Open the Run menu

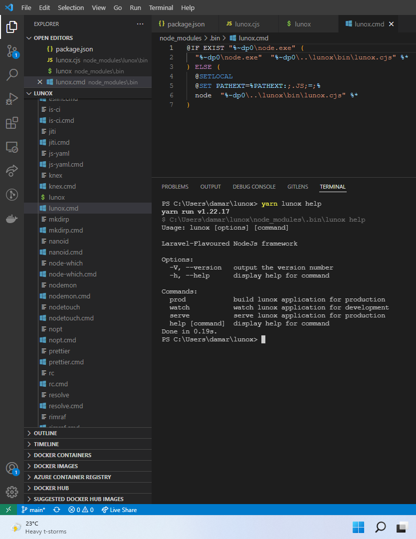click(135, 7)
